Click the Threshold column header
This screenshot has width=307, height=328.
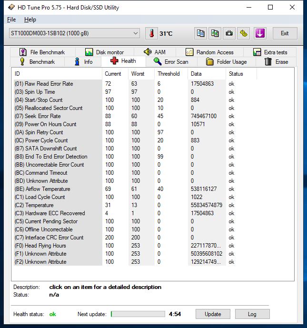tap(171, 74)
